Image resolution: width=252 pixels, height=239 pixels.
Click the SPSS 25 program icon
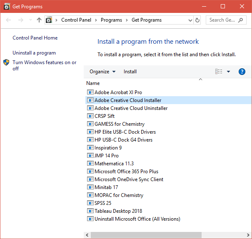coord(90,203)
